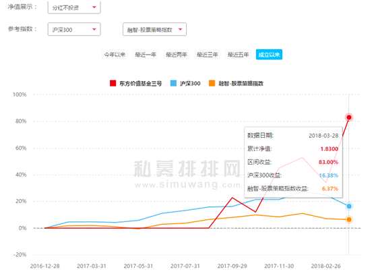Click the -20% y-axis label

point(20,254)
